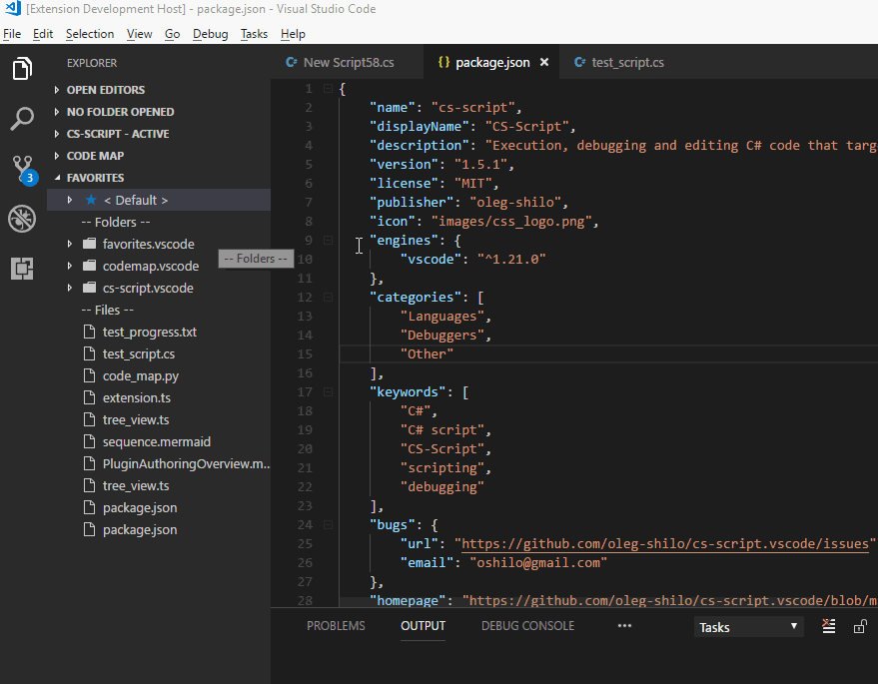Viewport: 878px width, 684px height.
Task: Click the "version" key on line 5
Action: [x=404, y=164]
